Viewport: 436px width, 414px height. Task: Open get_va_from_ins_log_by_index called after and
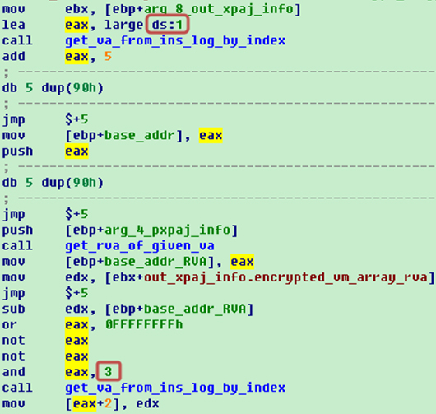pos(175,388)
